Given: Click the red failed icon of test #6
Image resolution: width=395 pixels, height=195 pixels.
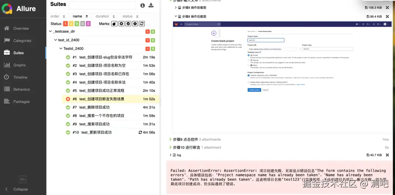Looking at the screenshot, I should coord(68,99).
